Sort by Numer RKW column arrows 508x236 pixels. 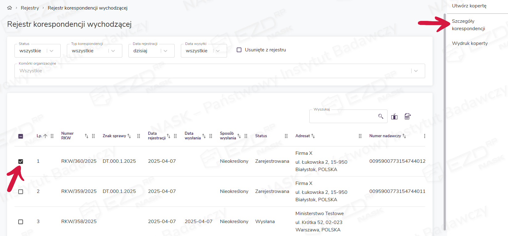tap(87, 136)
